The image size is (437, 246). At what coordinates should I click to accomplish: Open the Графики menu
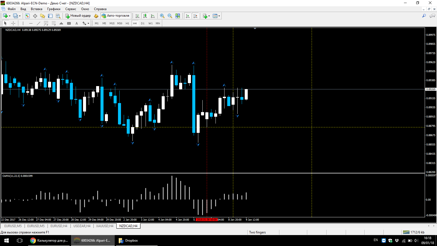[54, 9]
